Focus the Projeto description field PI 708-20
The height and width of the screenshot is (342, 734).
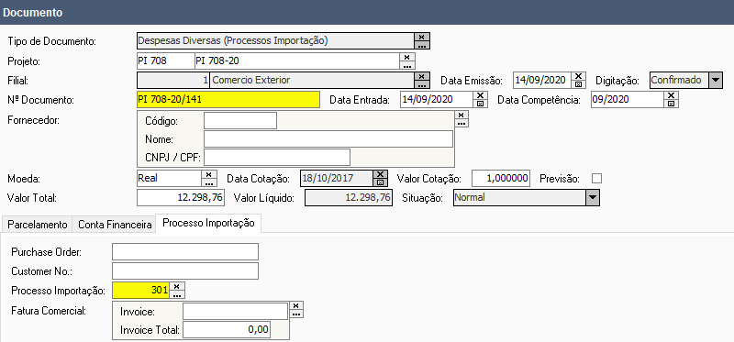click(296, 61)
